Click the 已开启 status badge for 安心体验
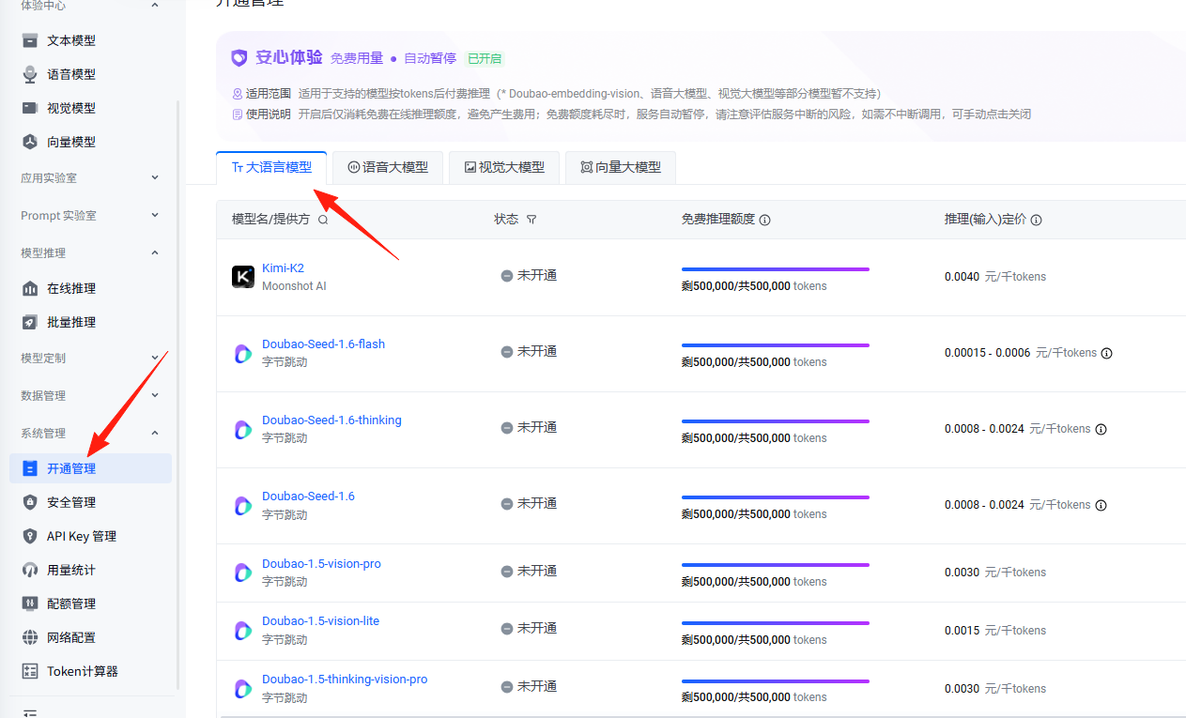 click(x=485, y=58)
